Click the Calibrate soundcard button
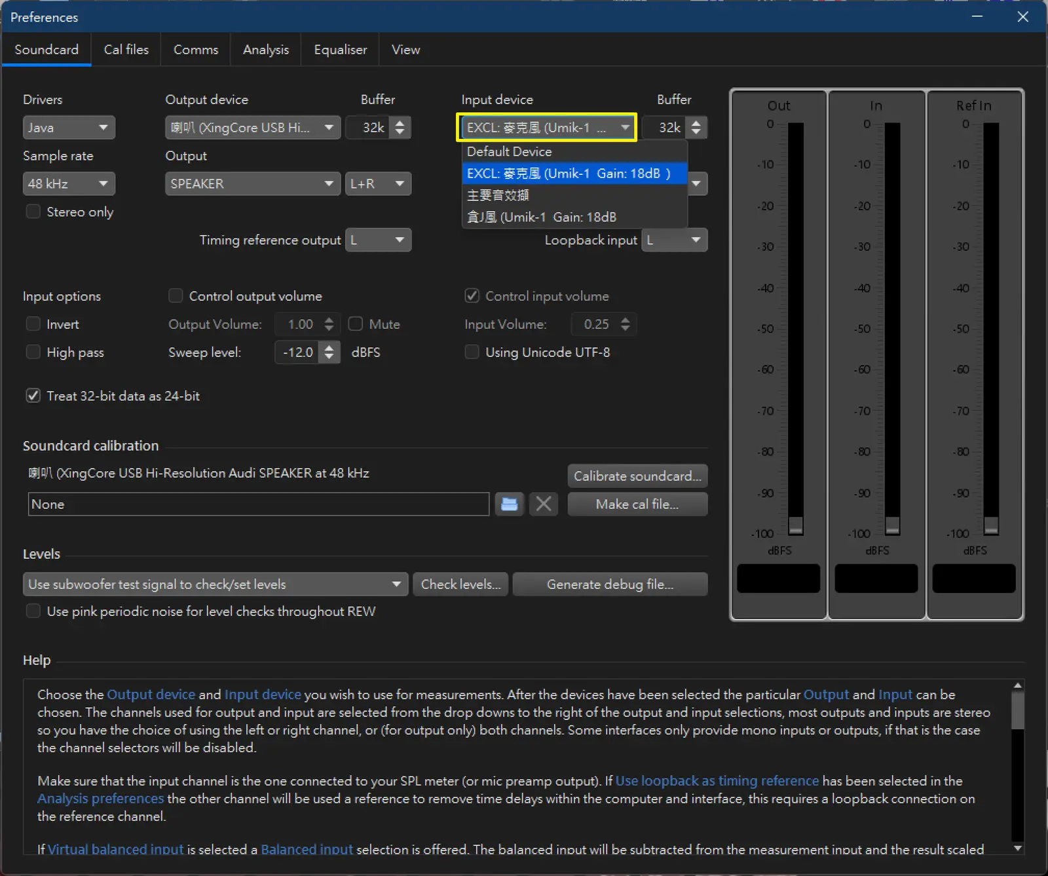Viewport: 1048px width, 876px height. [x=637, y=476]
